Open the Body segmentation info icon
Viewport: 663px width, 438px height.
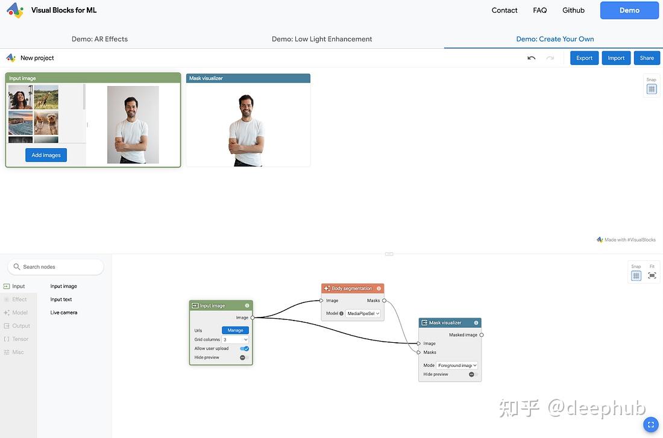[x=378, y=287]
